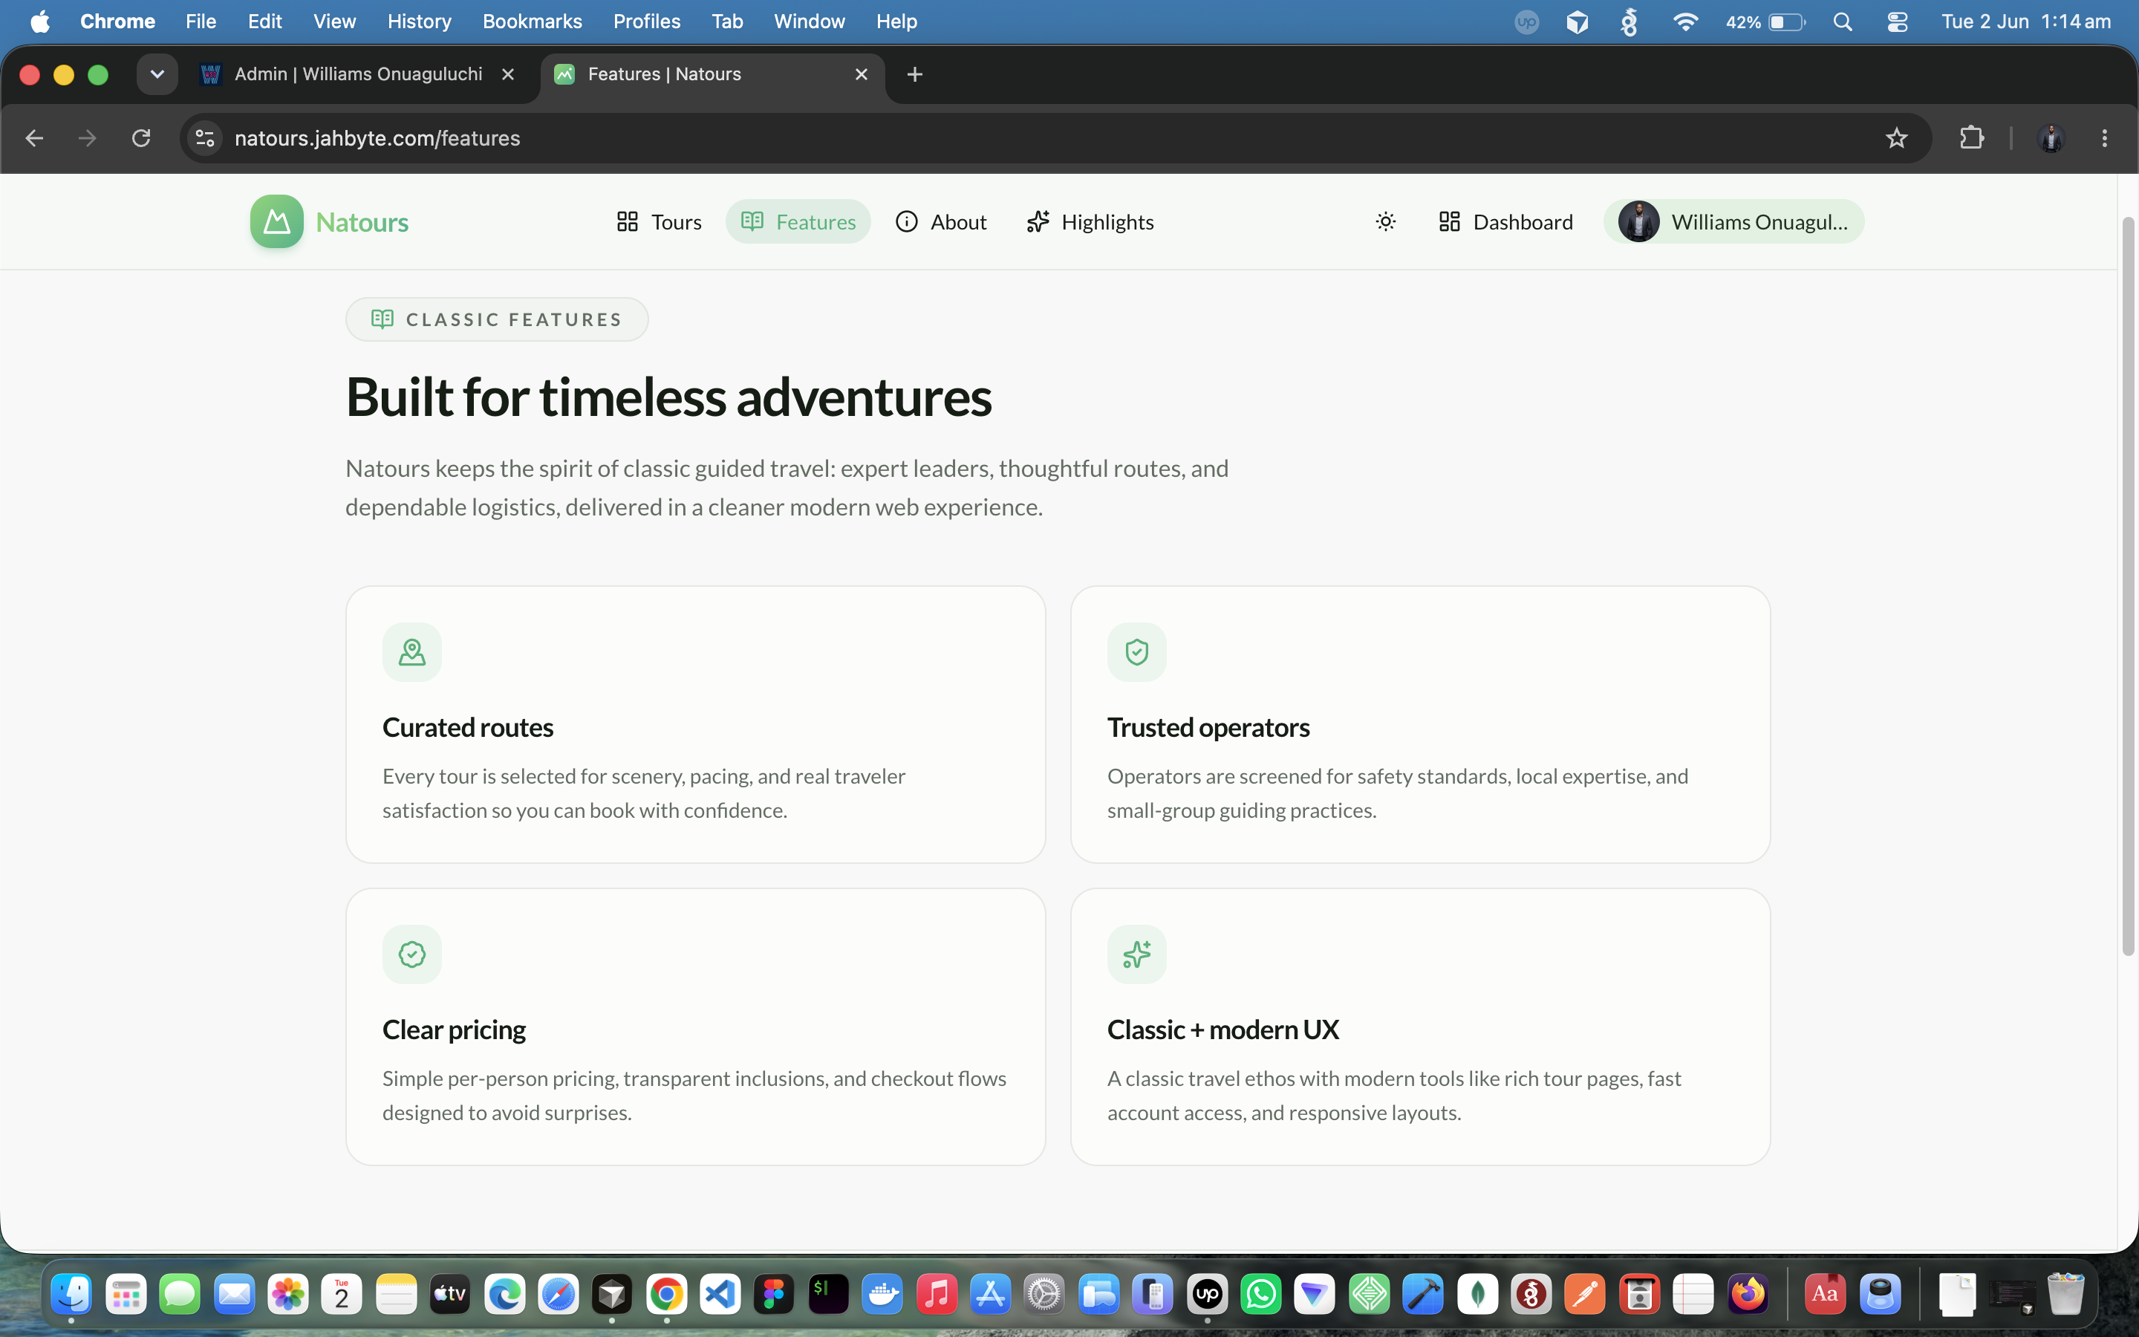Viewport: 2139px width, 1337px height.
Task: Click the Clear pricing badge check icon
Action: (412, 955)
